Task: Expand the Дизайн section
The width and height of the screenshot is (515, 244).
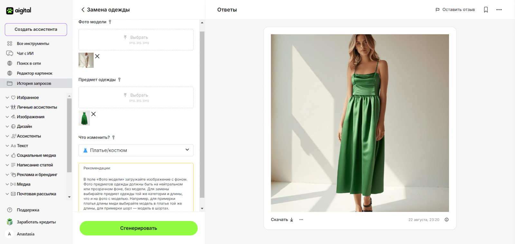Action: pyautogui.click(x=7, y=126)
